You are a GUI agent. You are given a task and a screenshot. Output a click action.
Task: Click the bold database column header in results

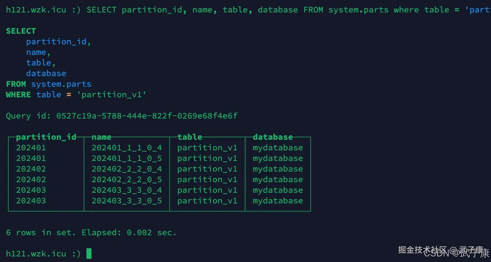273,137
